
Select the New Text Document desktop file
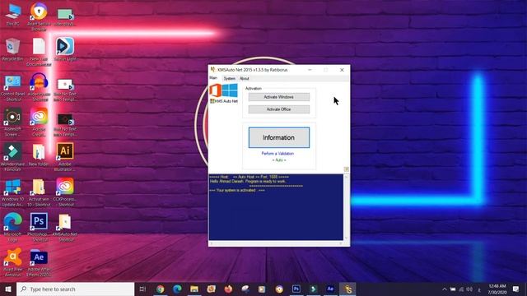point(39,52)
